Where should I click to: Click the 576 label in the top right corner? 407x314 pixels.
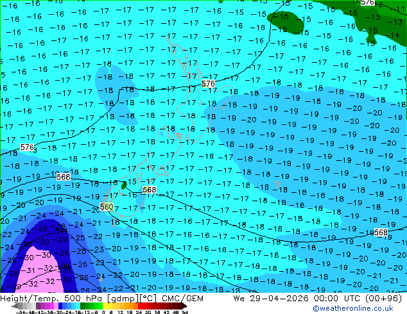pos(368,3)
